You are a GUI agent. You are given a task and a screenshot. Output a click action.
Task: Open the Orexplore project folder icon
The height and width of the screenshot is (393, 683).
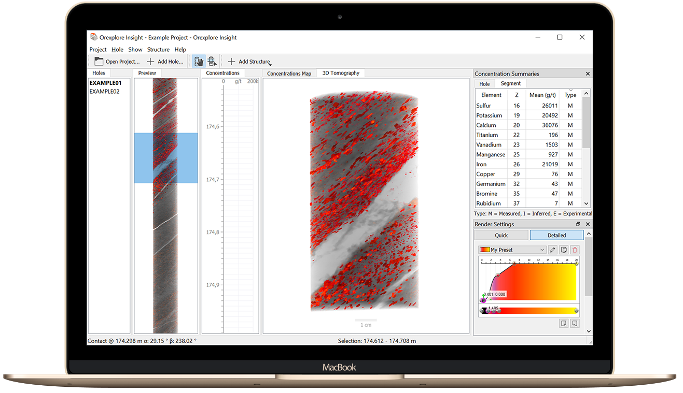pyautogui.click(x=98, y=61)
